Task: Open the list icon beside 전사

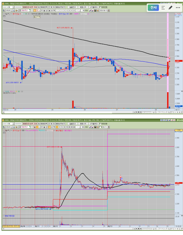Action: [163, 8]
